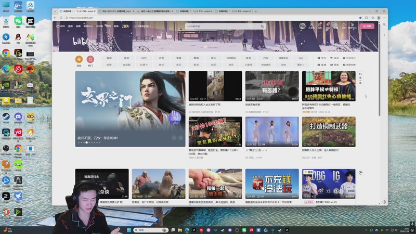Open the browser profile icon
This screenshot has width=416, height=234.
tap(379, 18)
